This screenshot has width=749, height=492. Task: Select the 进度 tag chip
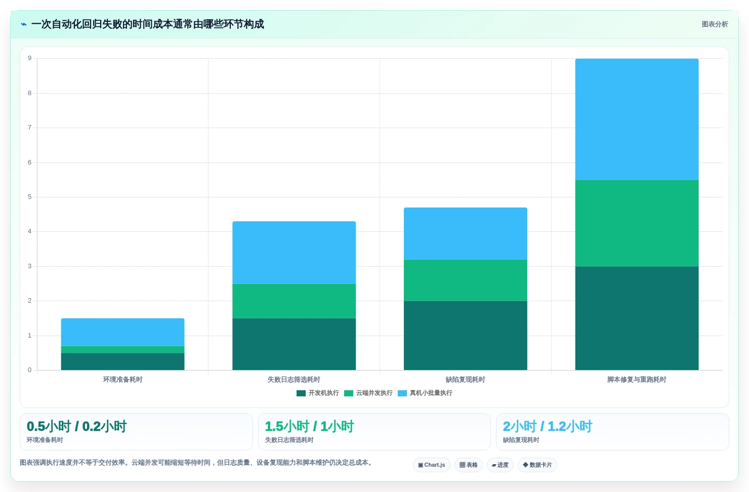[x=501, y=465]
